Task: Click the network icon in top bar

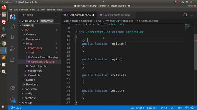Action: click(183, 2)
